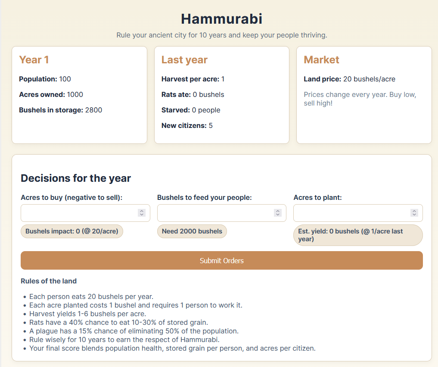Click the Year 1 card heading
The width and height of the screenshot is (438, 367).
click(x=34, y=60)
